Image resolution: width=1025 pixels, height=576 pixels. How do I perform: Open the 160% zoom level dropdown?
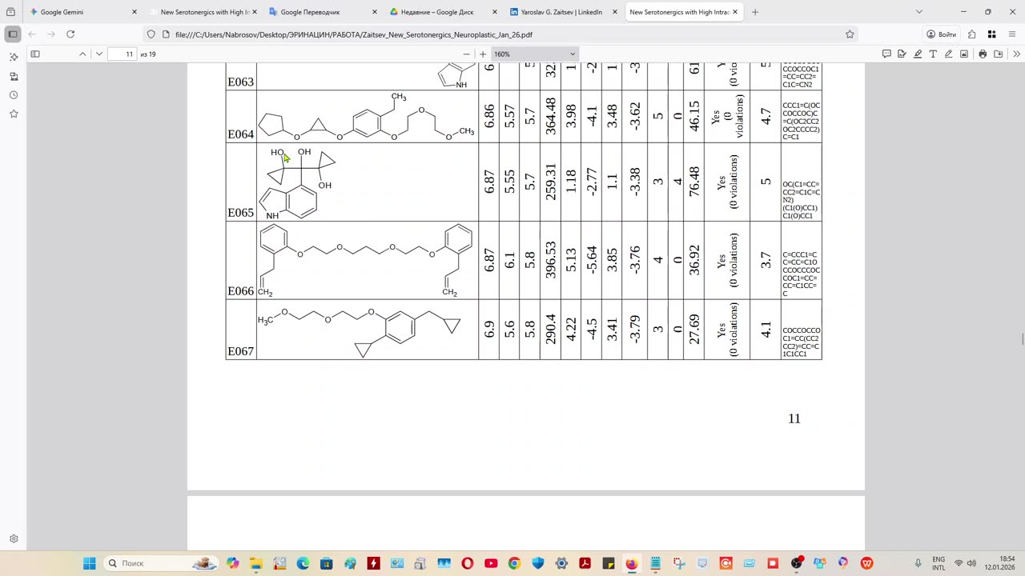(x=534, y=54)
